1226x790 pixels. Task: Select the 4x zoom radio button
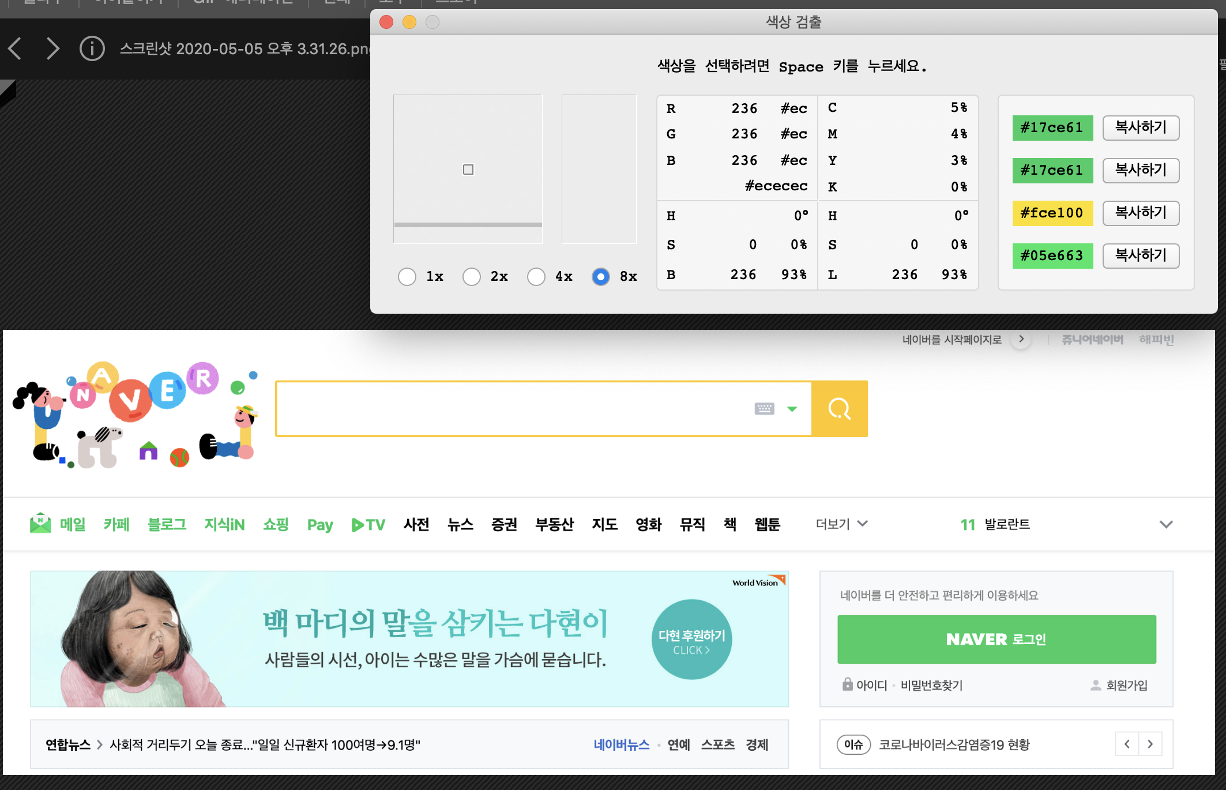click(536, 277)
